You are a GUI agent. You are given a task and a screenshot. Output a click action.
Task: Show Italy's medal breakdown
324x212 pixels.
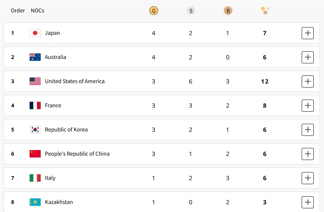pos(308,178)
